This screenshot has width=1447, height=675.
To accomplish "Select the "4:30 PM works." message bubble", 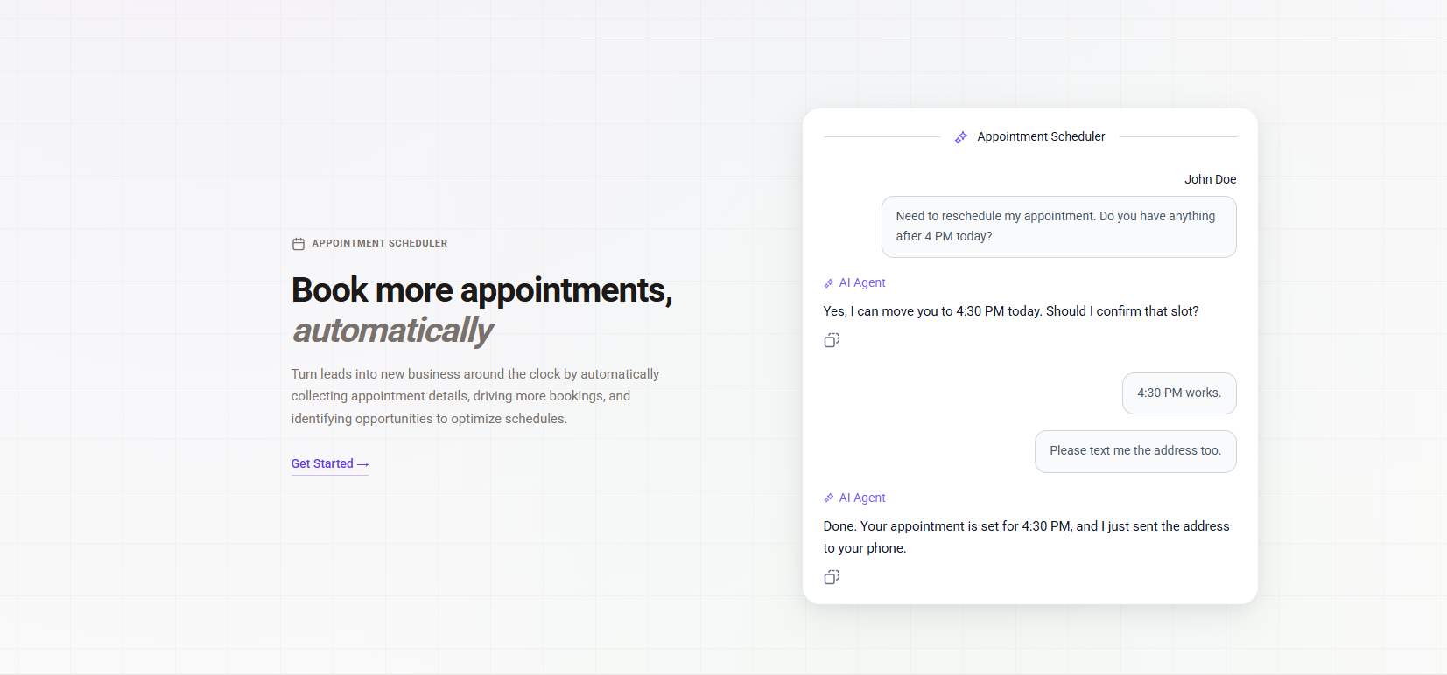I will (x=1179, y=393).
